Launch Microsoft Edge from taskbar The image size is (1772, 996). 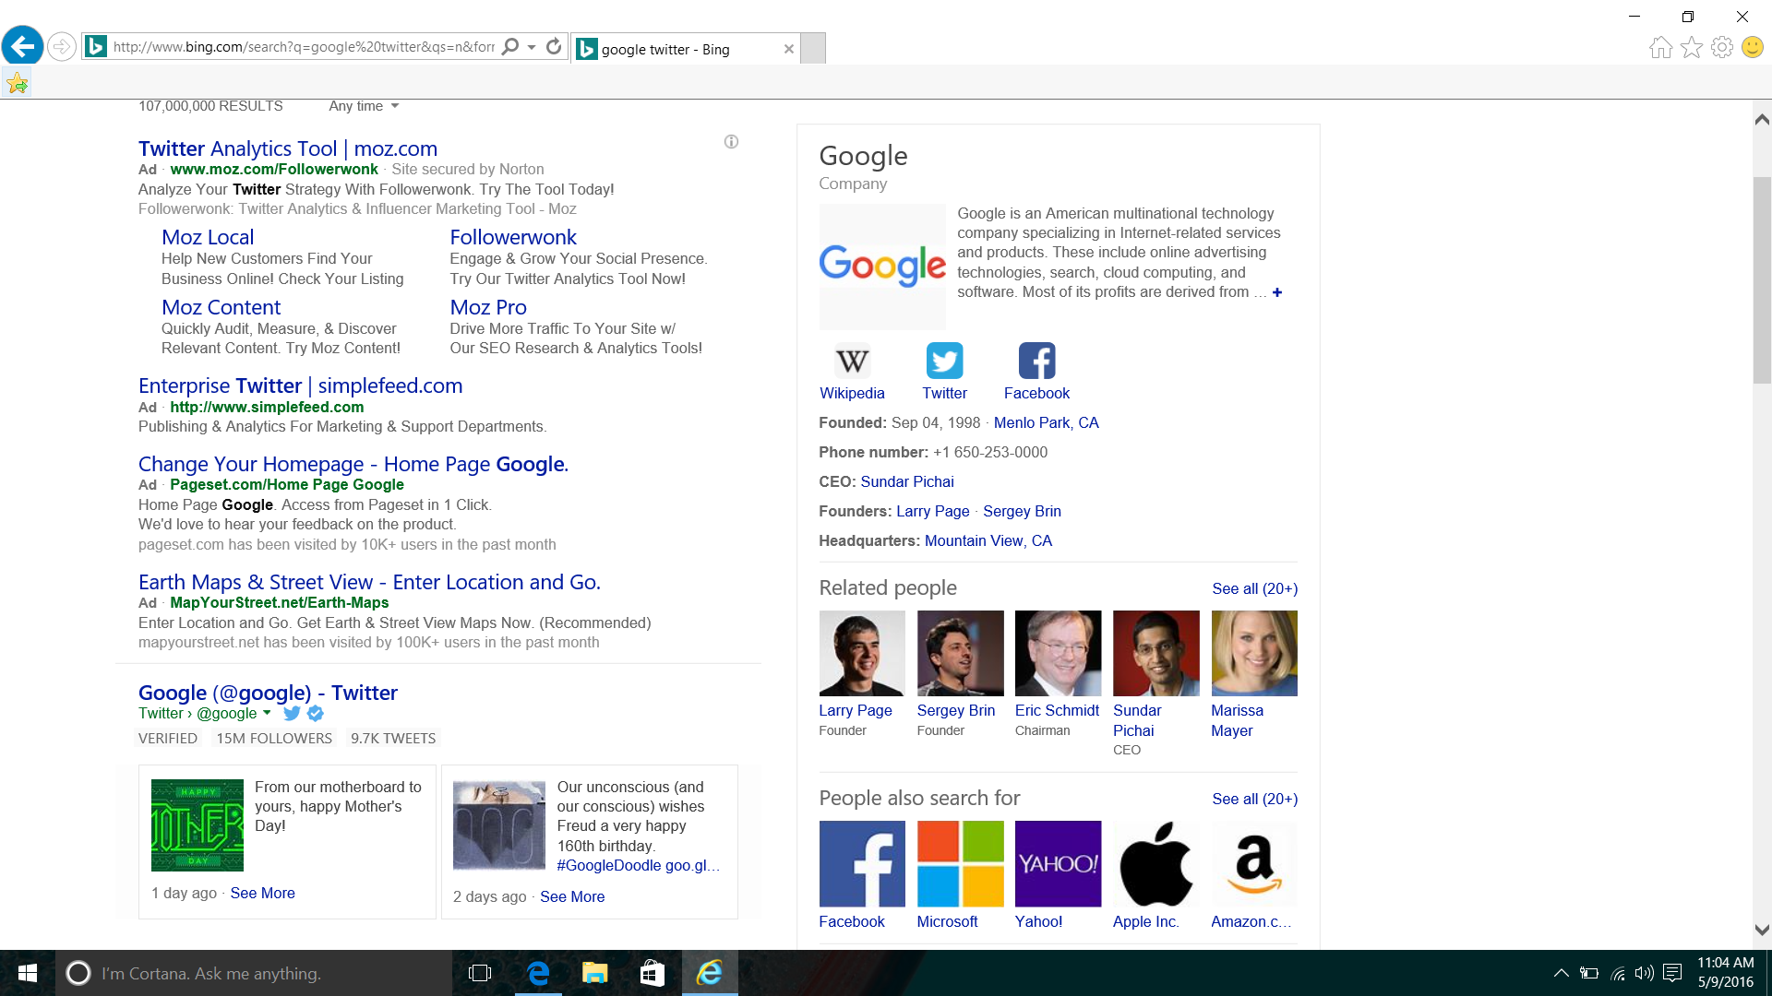pyautogui.click(x=538, y=973)
